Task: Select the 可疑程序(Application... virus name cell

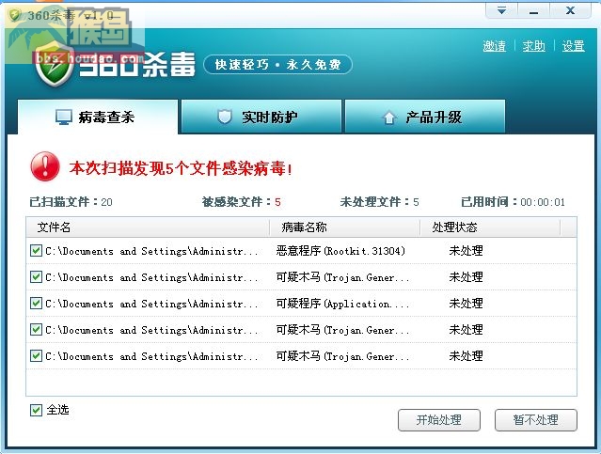Action: (342, 304)
